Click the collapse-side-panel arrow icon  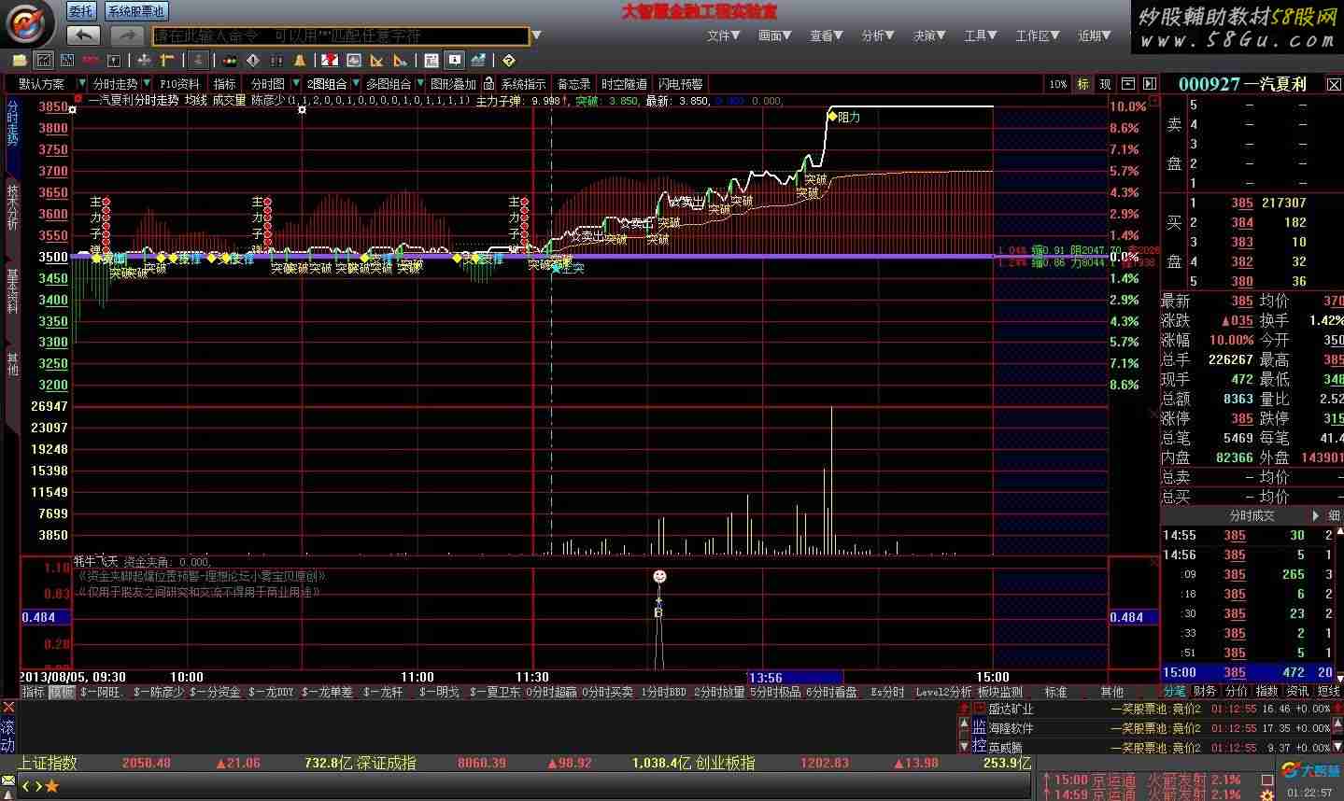(1150, 84)
